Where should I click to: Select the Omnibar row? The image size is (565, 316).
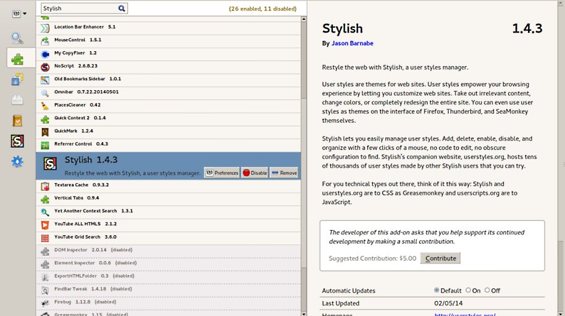point(169,93)
